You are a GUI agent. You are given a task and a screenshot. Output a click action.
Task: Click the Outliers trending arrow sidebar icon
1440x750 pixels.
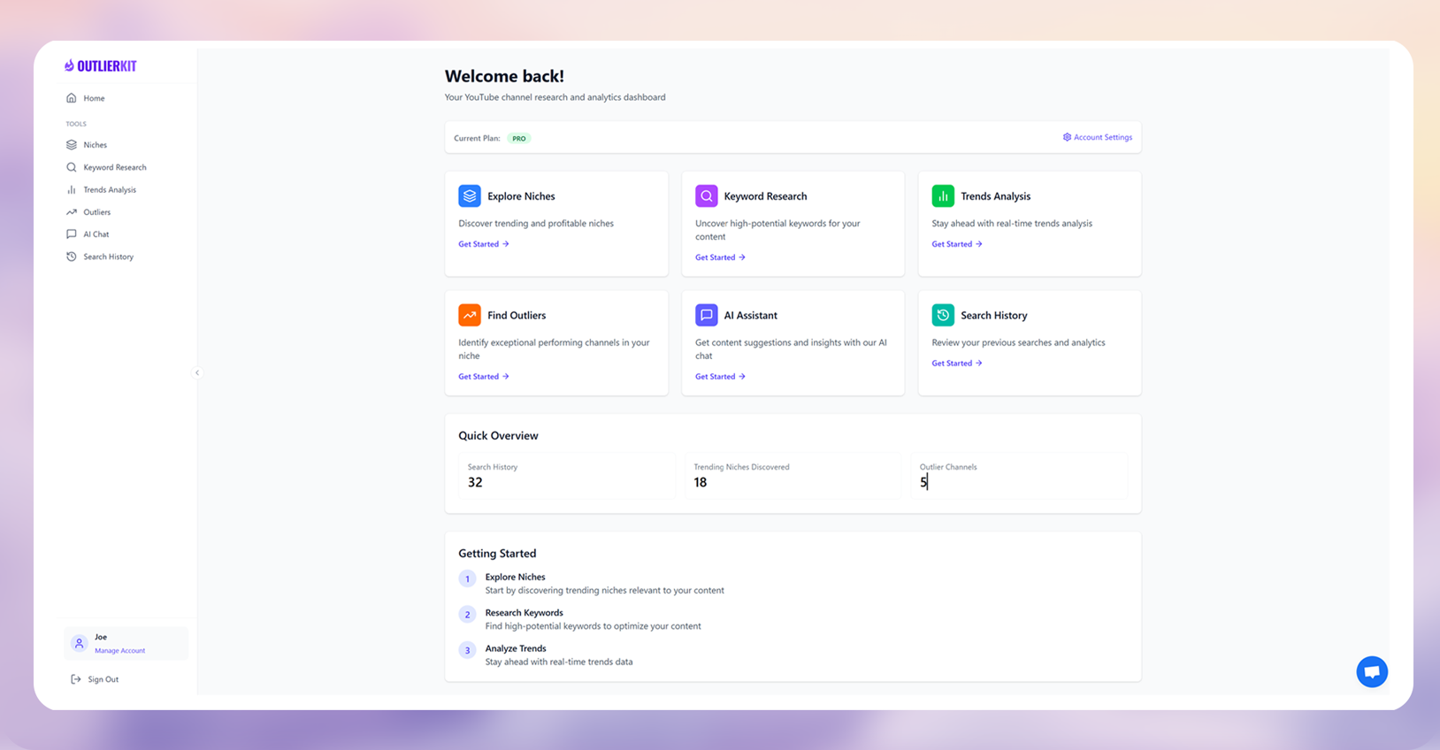[72, 212]
